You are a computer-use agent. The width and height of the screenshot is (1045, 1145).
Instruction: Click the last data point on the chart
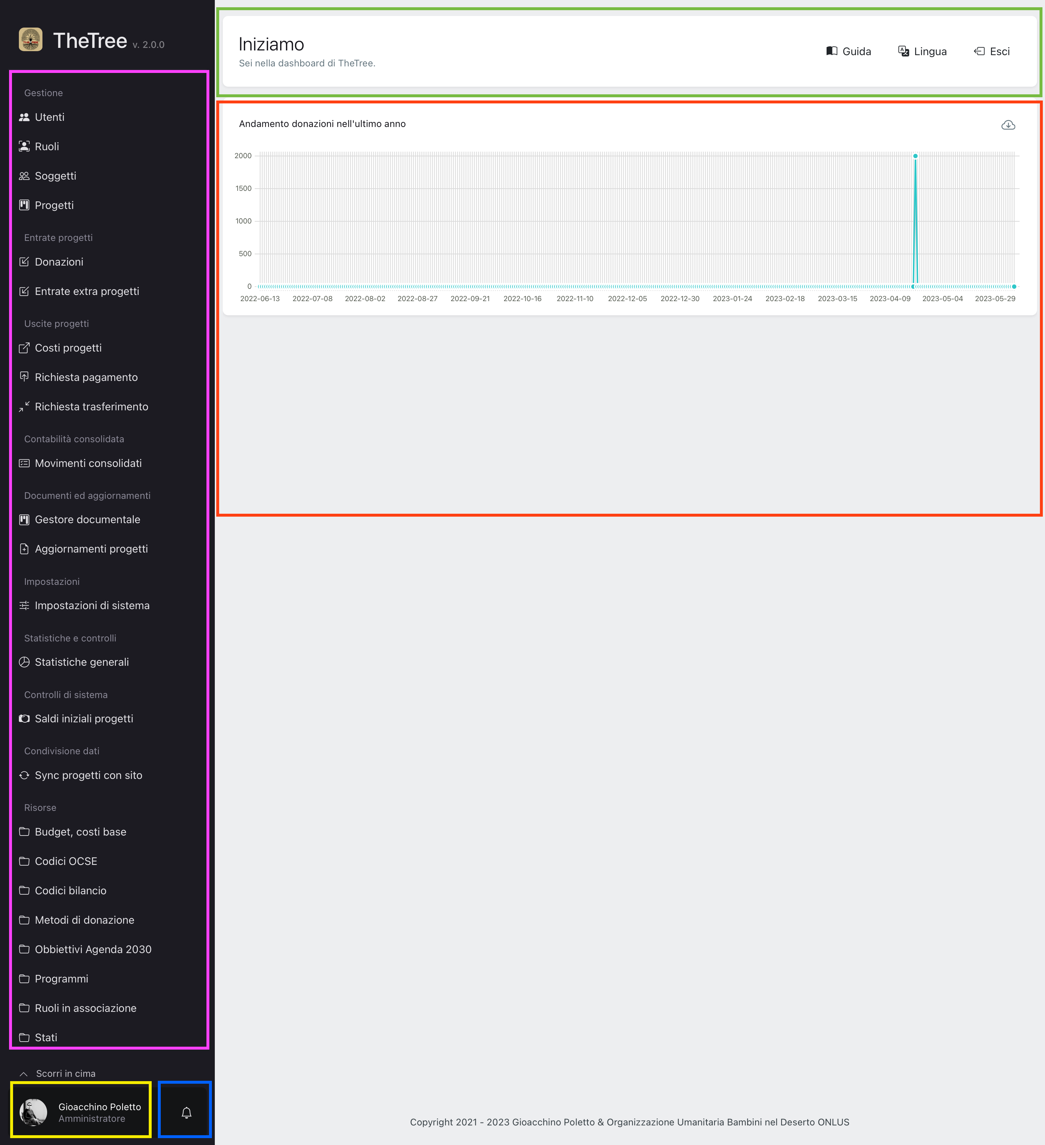1014,286
